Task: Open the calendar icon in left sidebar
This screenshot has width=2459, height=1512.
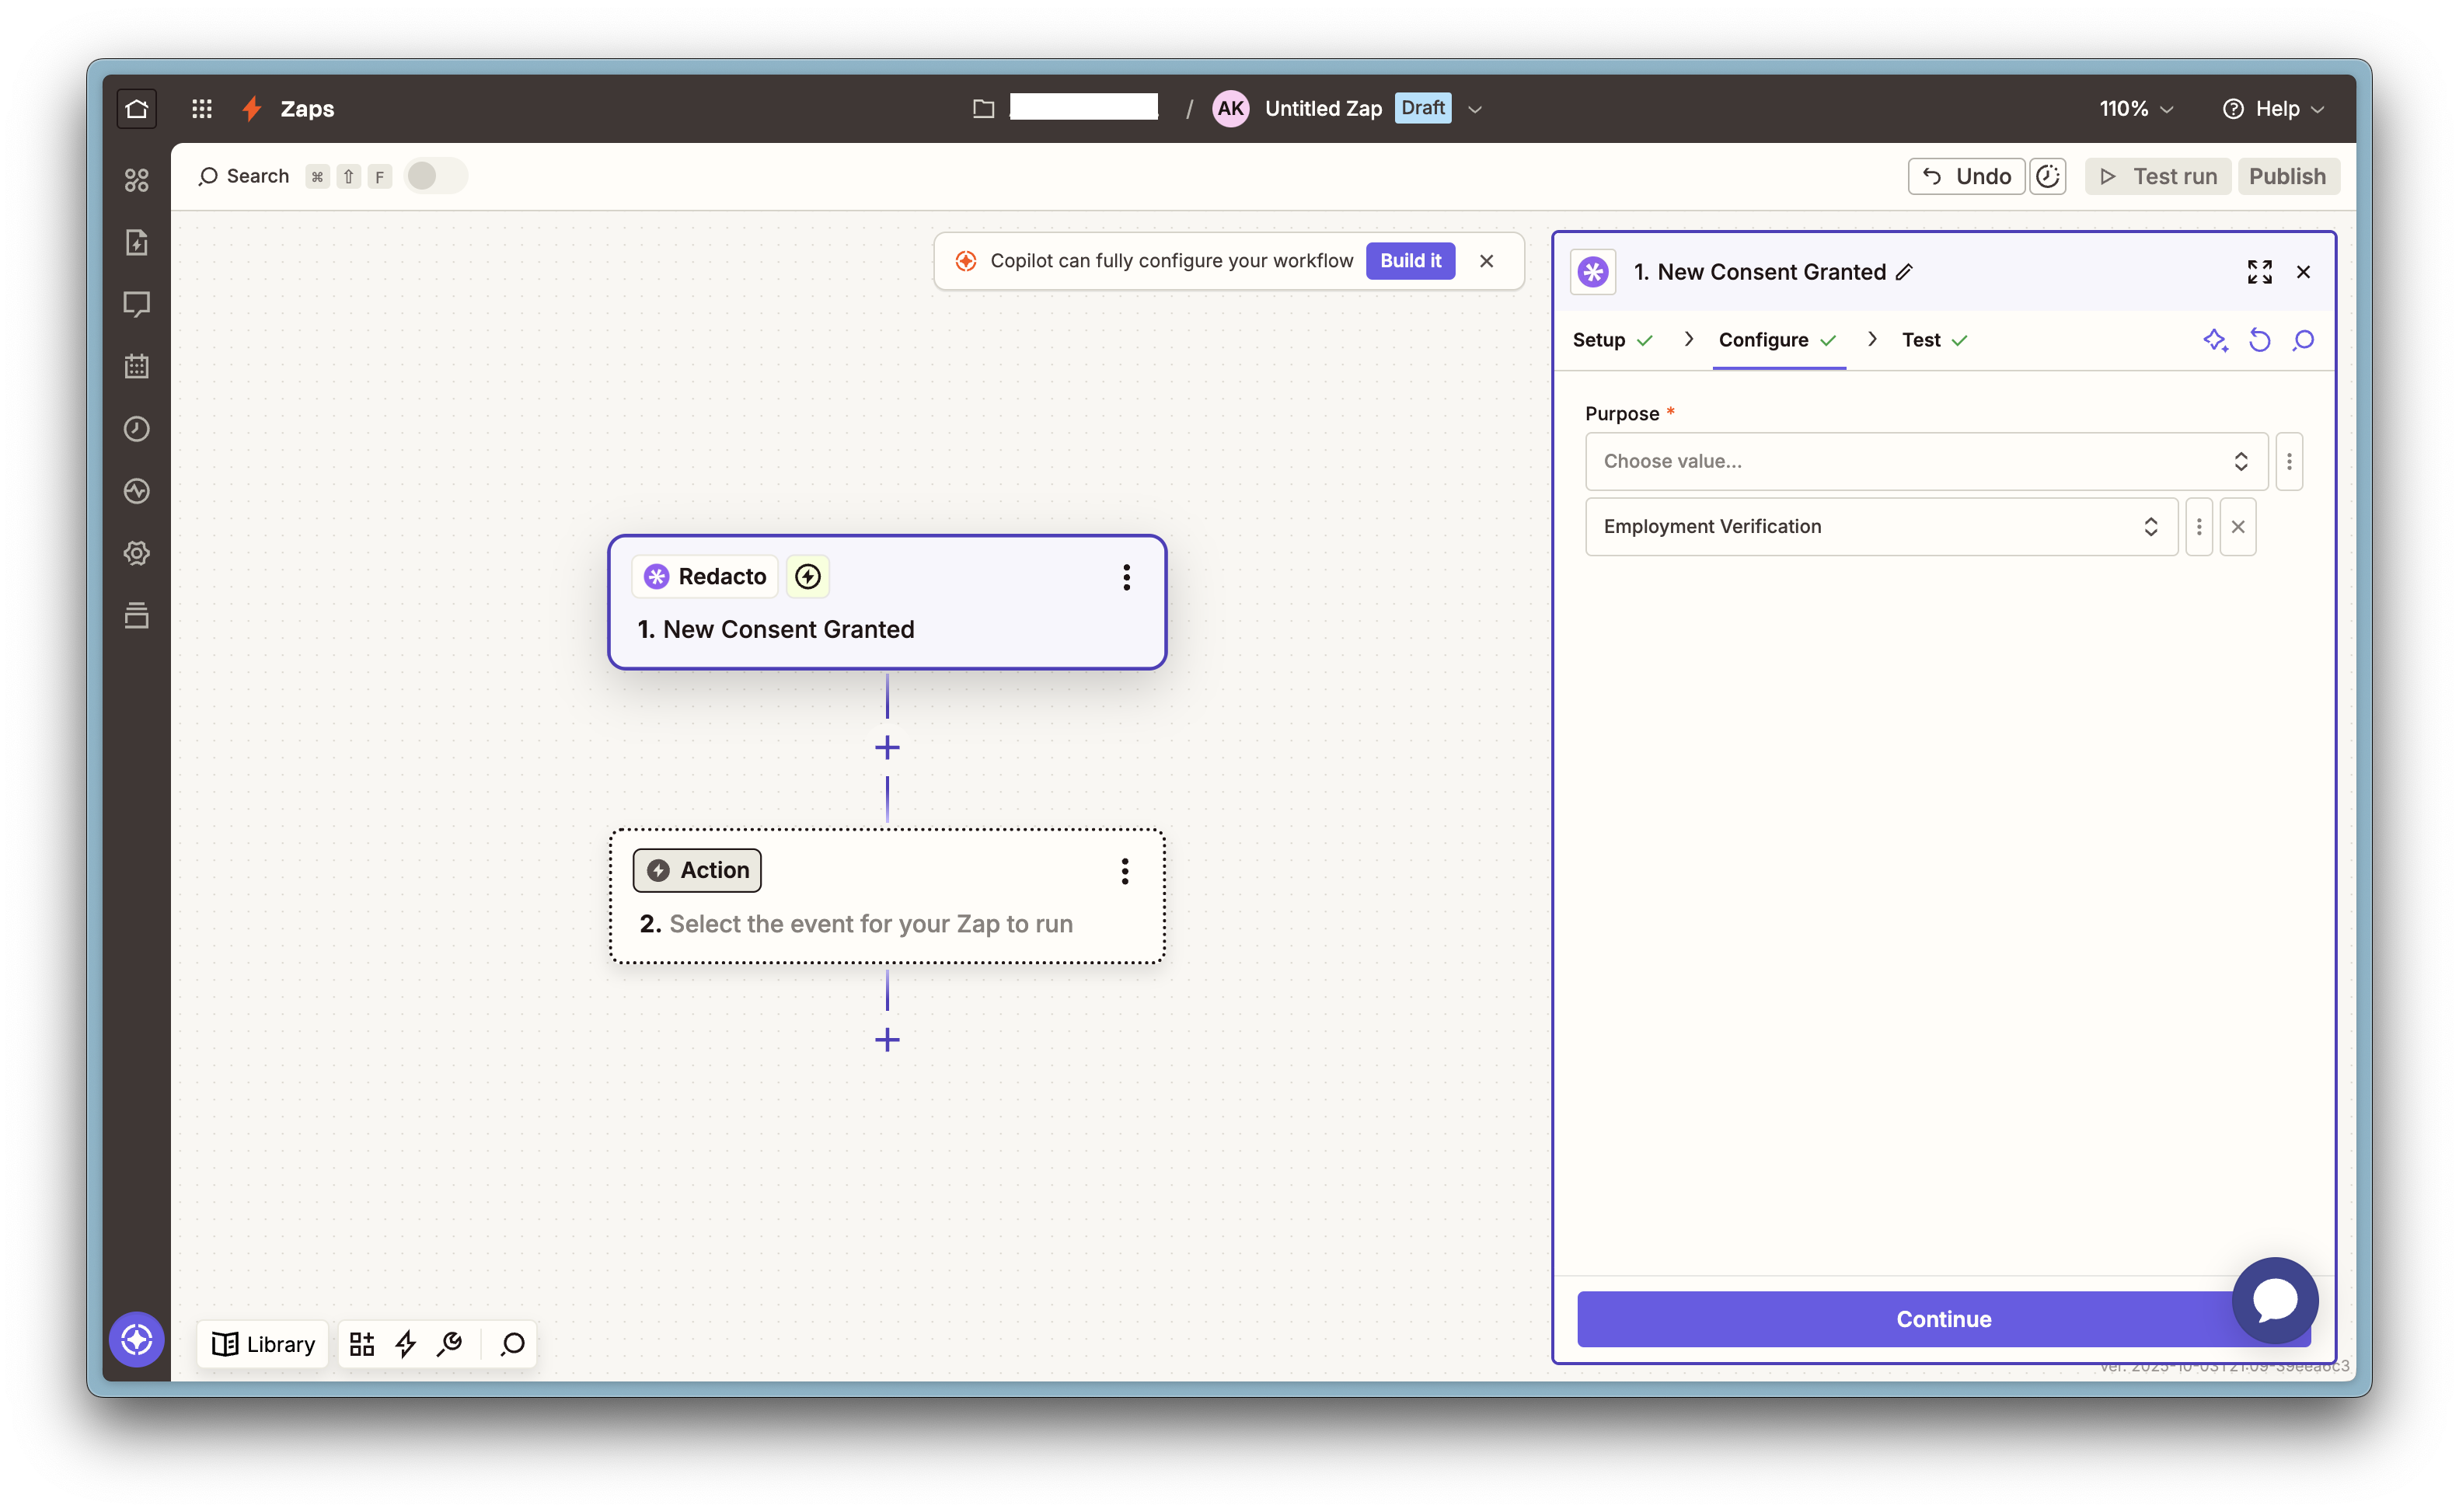Action: pyautogui.click(x=137, y=367)
